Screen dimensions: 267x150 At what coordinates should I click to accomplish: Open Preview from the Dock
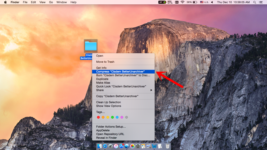click(149, 146)
